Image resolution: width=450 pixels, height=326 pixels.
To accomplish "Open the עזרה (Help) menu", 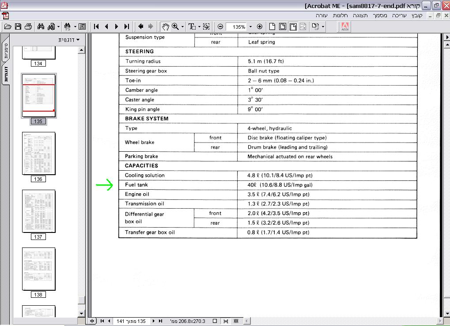I will point(321,15).
